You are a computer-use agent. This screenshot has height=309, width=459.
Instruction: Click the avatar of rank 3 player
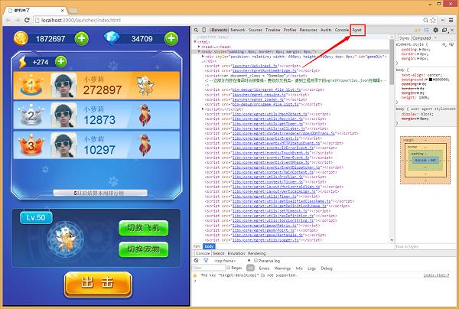coord(63,145)
